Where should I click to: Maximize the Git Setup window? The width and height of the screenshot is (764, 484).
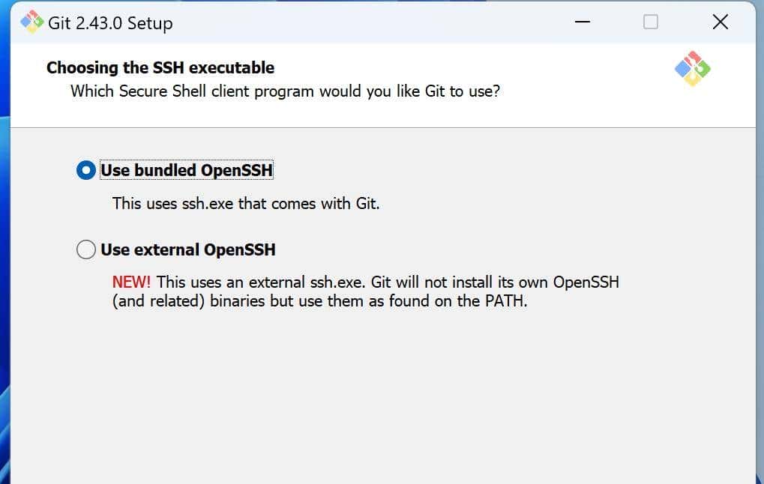649,22
